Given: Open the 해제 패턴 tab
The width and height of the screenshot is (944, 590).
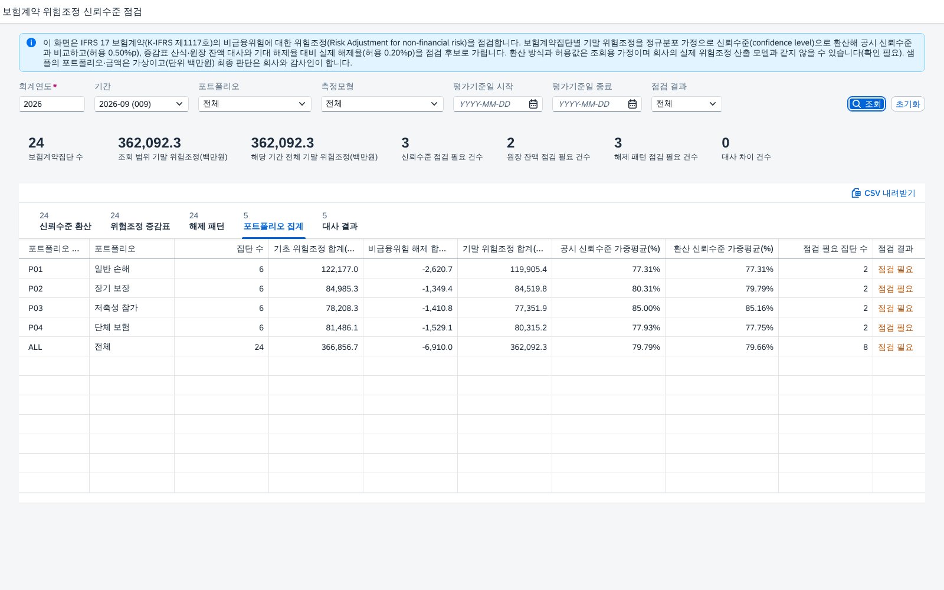Looking at the screenshot, I should pyautogui.click(x=206, y=221).
